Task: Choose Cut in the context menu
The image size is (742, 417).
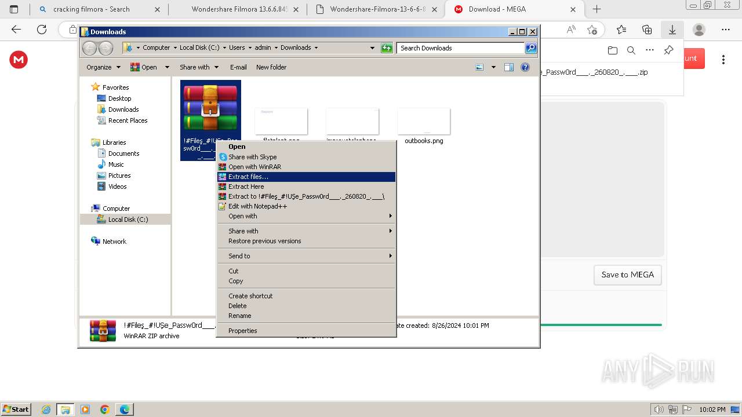Action: click(x=306, y=271)
